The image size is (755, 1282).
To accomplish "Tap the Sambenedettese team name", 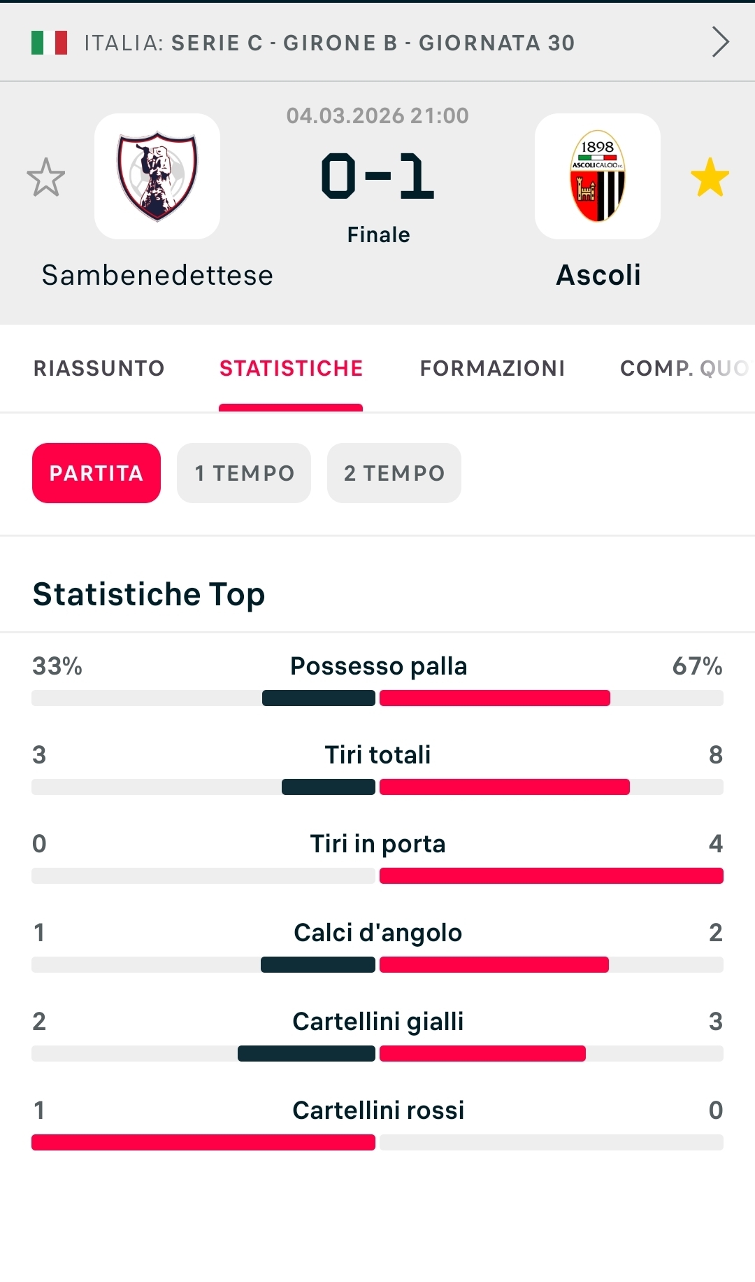I will point(157,275).
